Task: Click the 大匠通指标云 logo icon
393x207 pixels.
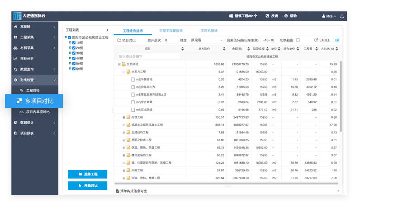Action: click(x=17, y=16)
